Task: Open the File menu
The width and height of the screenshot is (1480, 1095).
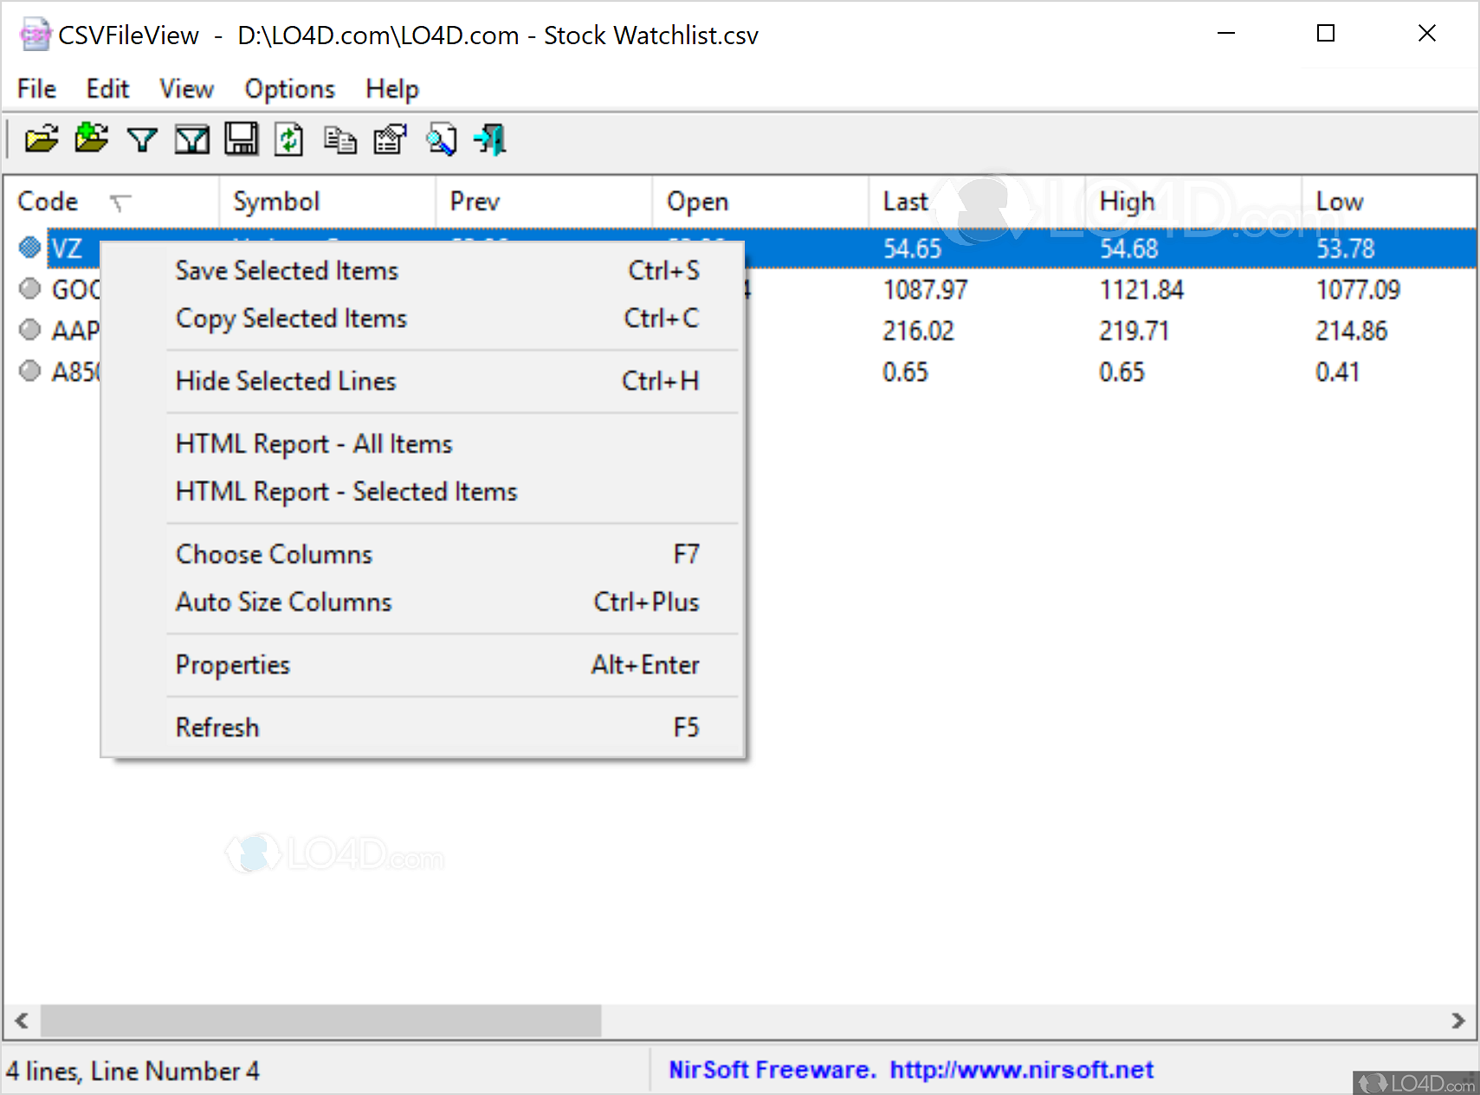Action: pyautogui.click(x=36, y=89)
